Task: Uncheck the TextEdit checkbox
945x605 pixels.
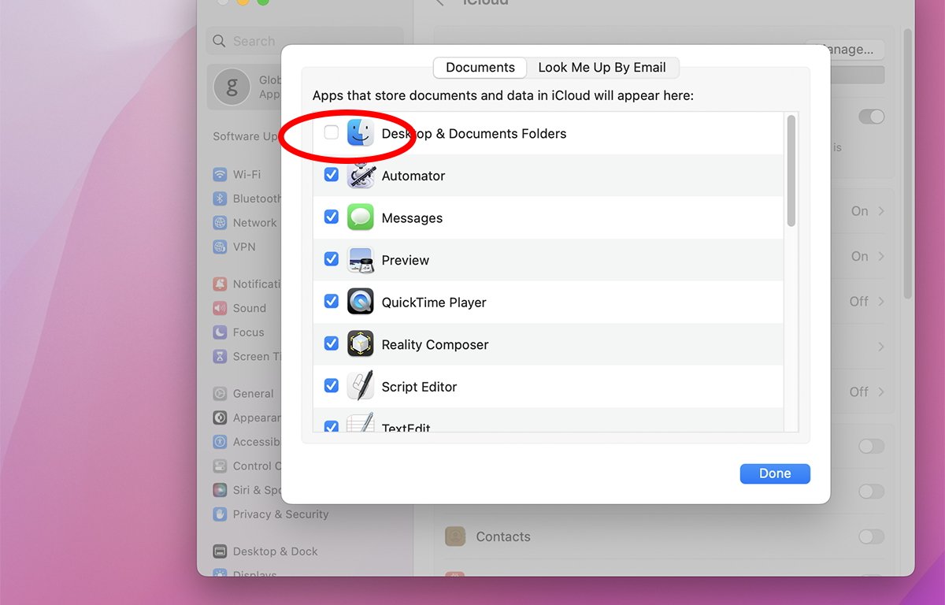Action: (x=332, y=426)
